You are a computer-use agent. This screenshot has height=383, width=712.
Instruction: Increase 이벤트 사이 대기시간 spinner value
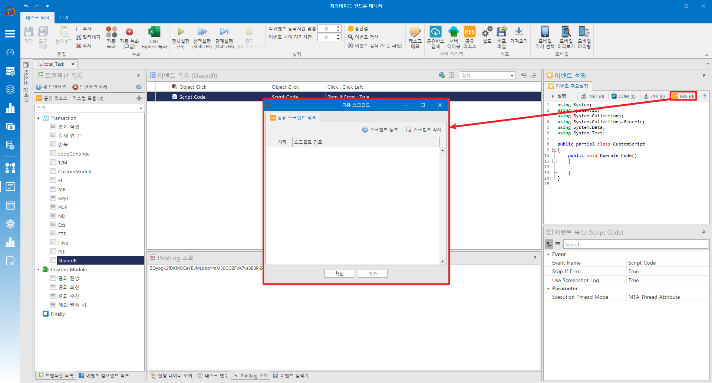click(x=338, y=35)
